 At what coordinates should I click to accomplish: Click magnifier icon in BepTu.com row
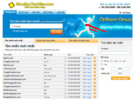[65, 58]
